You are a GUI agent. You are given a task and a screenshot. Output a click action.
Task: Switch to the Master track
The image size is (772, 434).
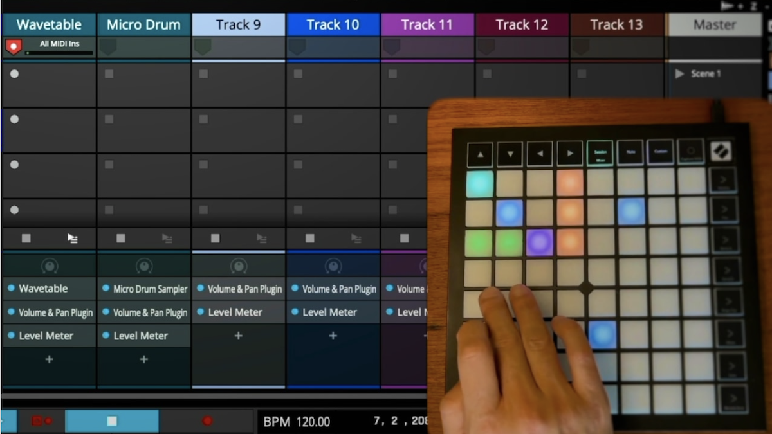[x=714, y=24]
